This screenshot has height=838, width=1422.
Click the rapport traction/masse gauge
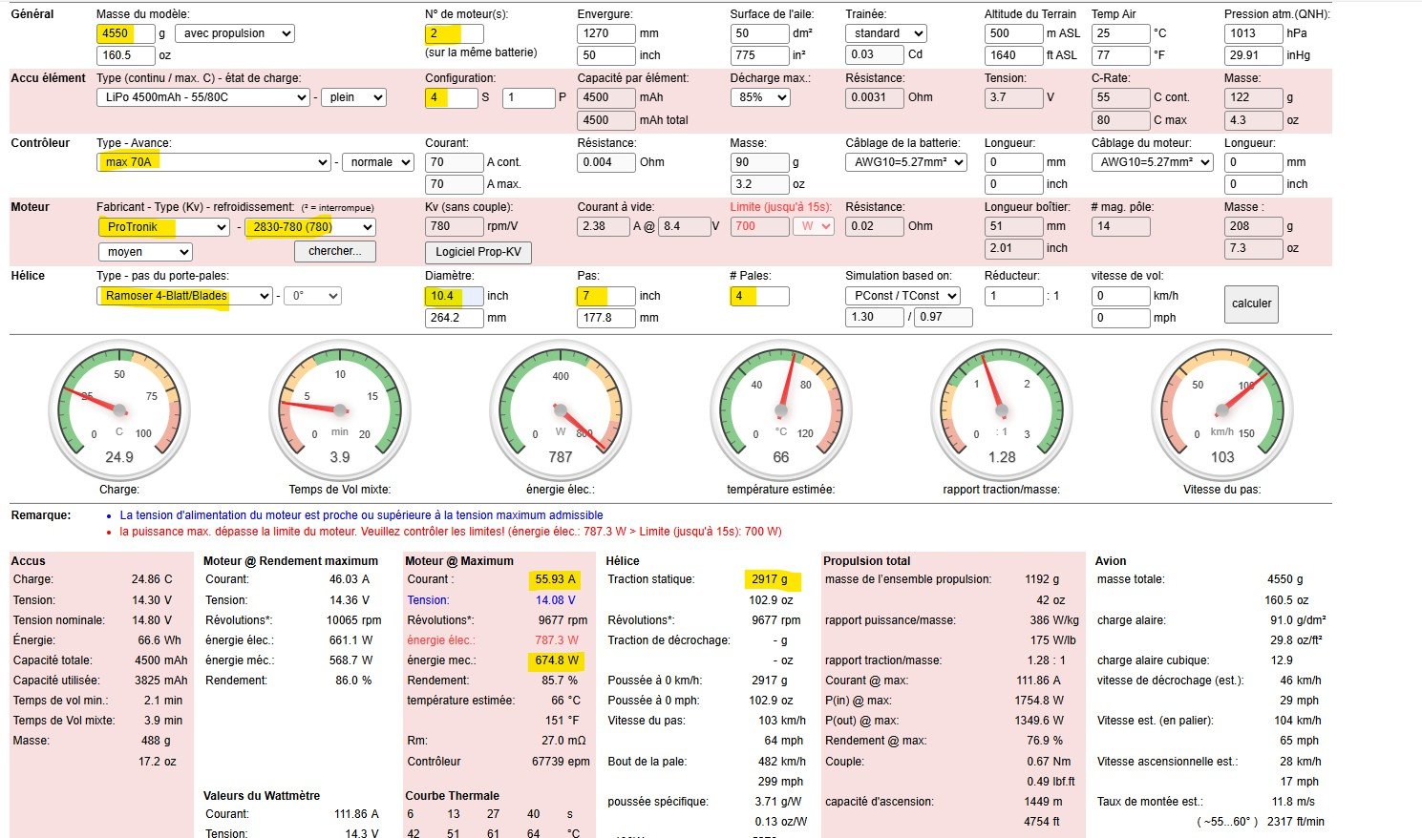point(1001,410)
